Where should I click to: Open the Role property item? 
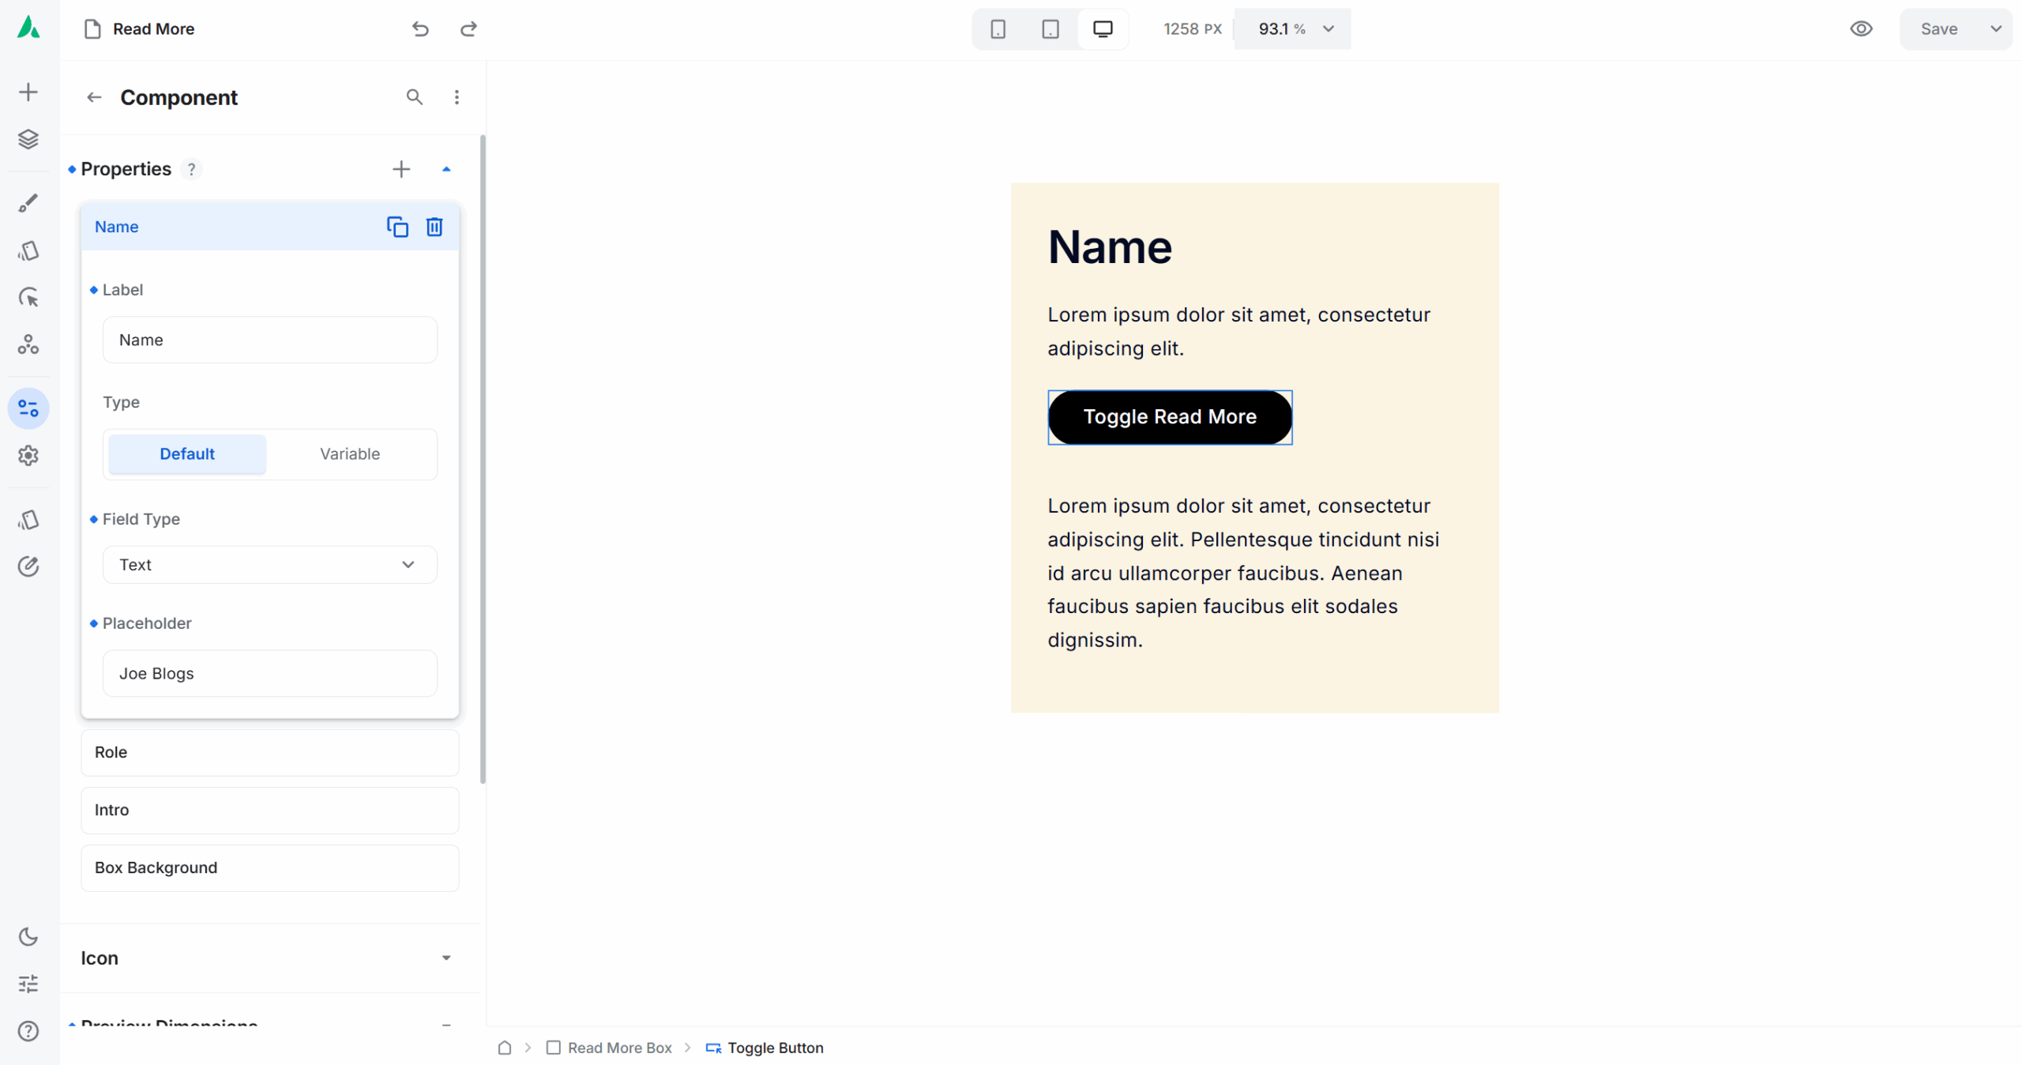[x=269, y=752]
